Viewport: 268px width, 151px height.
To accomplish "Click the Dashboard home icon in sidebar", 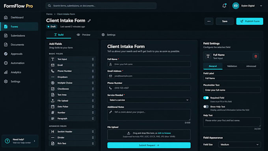I will (x=6, y=17).
